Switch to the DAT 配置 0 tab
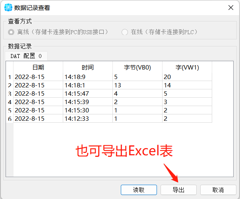This screenshot has width=240, height=199. [x=26, y=56]
